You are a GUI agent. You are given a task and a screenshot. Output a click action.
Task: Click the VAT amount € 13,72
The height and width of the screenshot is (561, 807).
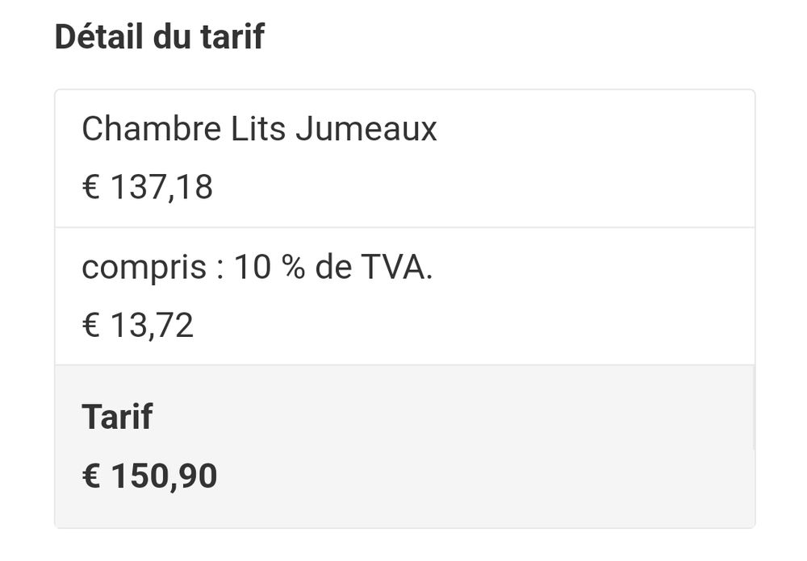click(x=137, y=326)
